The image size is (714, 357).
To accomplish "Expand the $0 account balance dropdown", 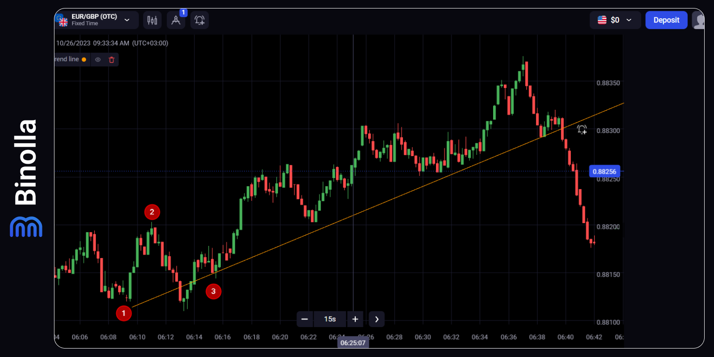I will (x=629, y=20).
